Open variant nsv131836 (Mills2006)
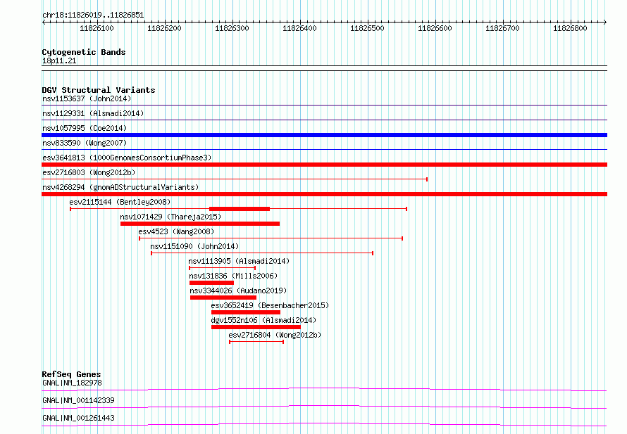 [x=233, y=276]
